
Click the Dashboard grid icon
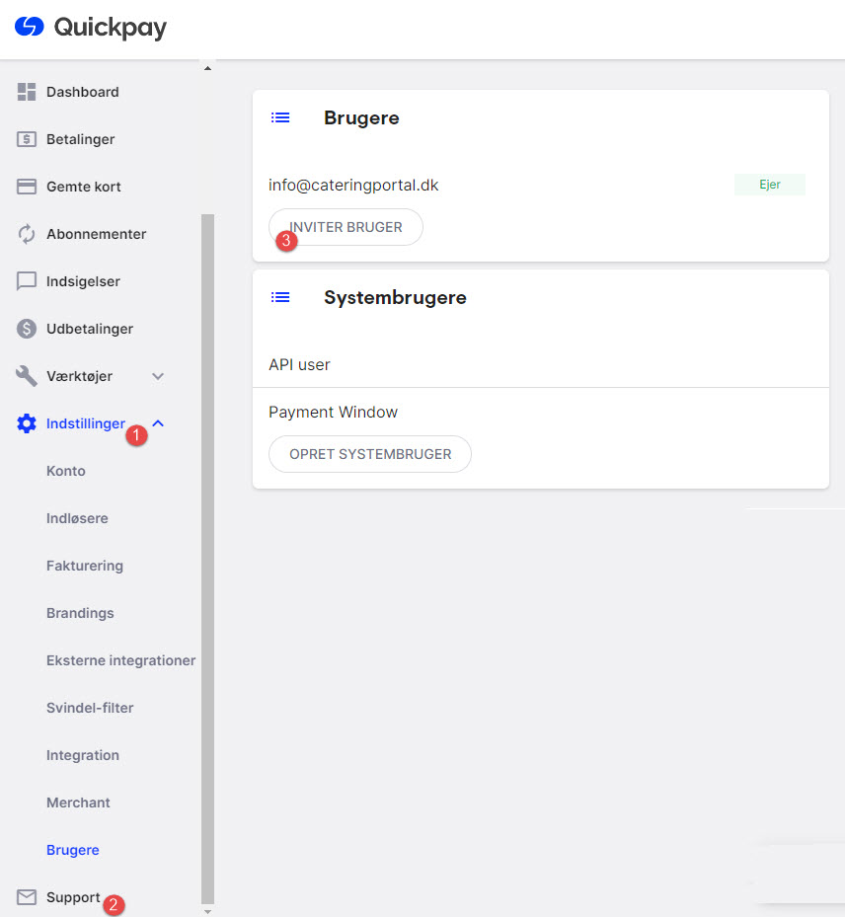(x=27, y=92)
